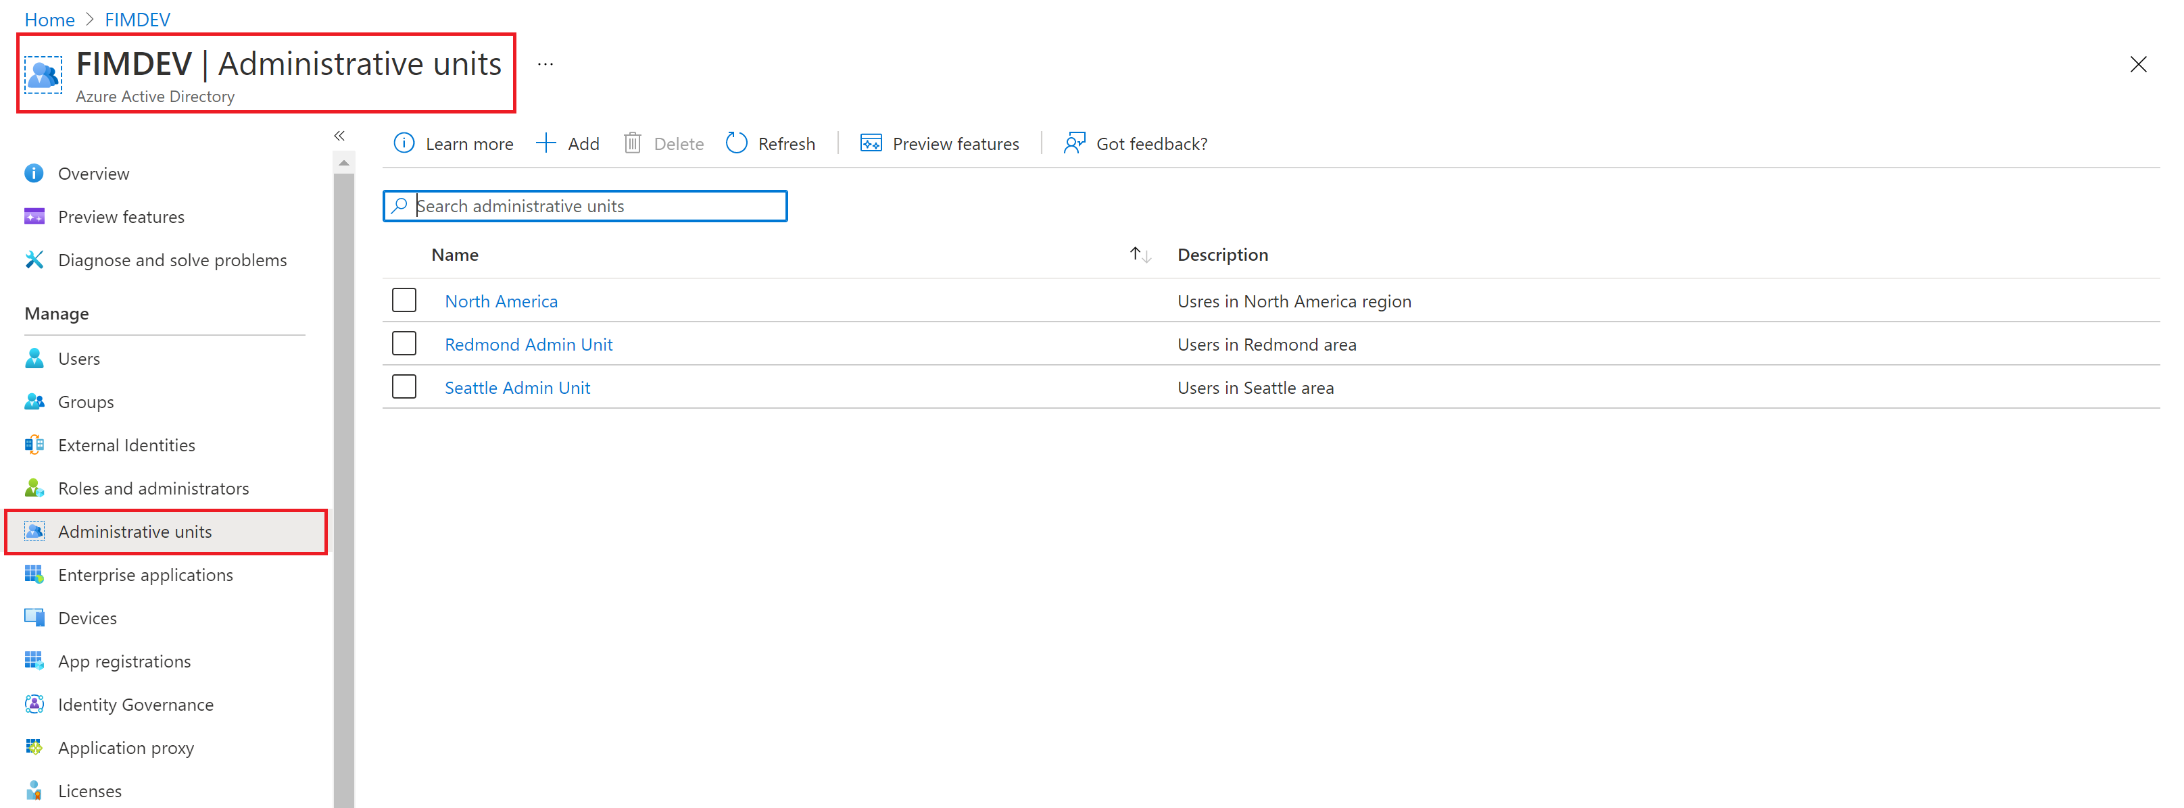Click the Preview features toolbar icon
Screen dimensions: 2184x808
coord(871,143)
